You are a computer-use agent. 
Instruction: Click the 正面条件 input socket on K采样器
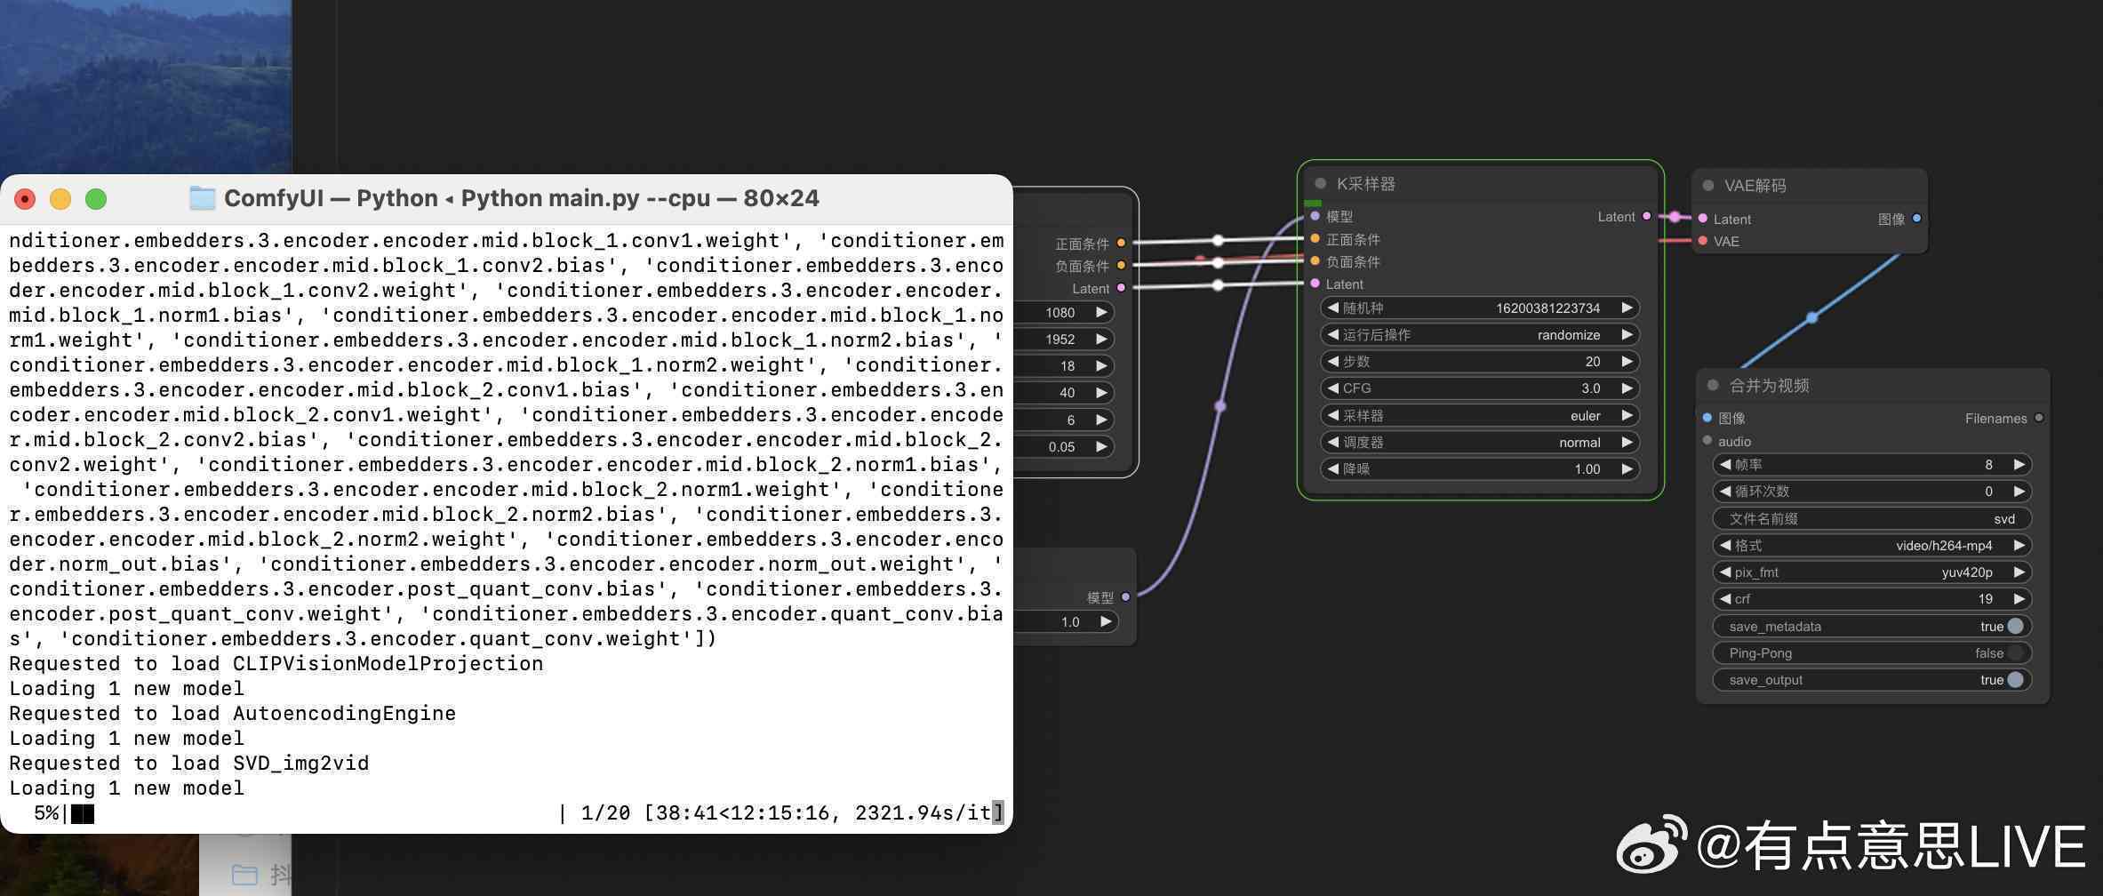point(1315,238)
